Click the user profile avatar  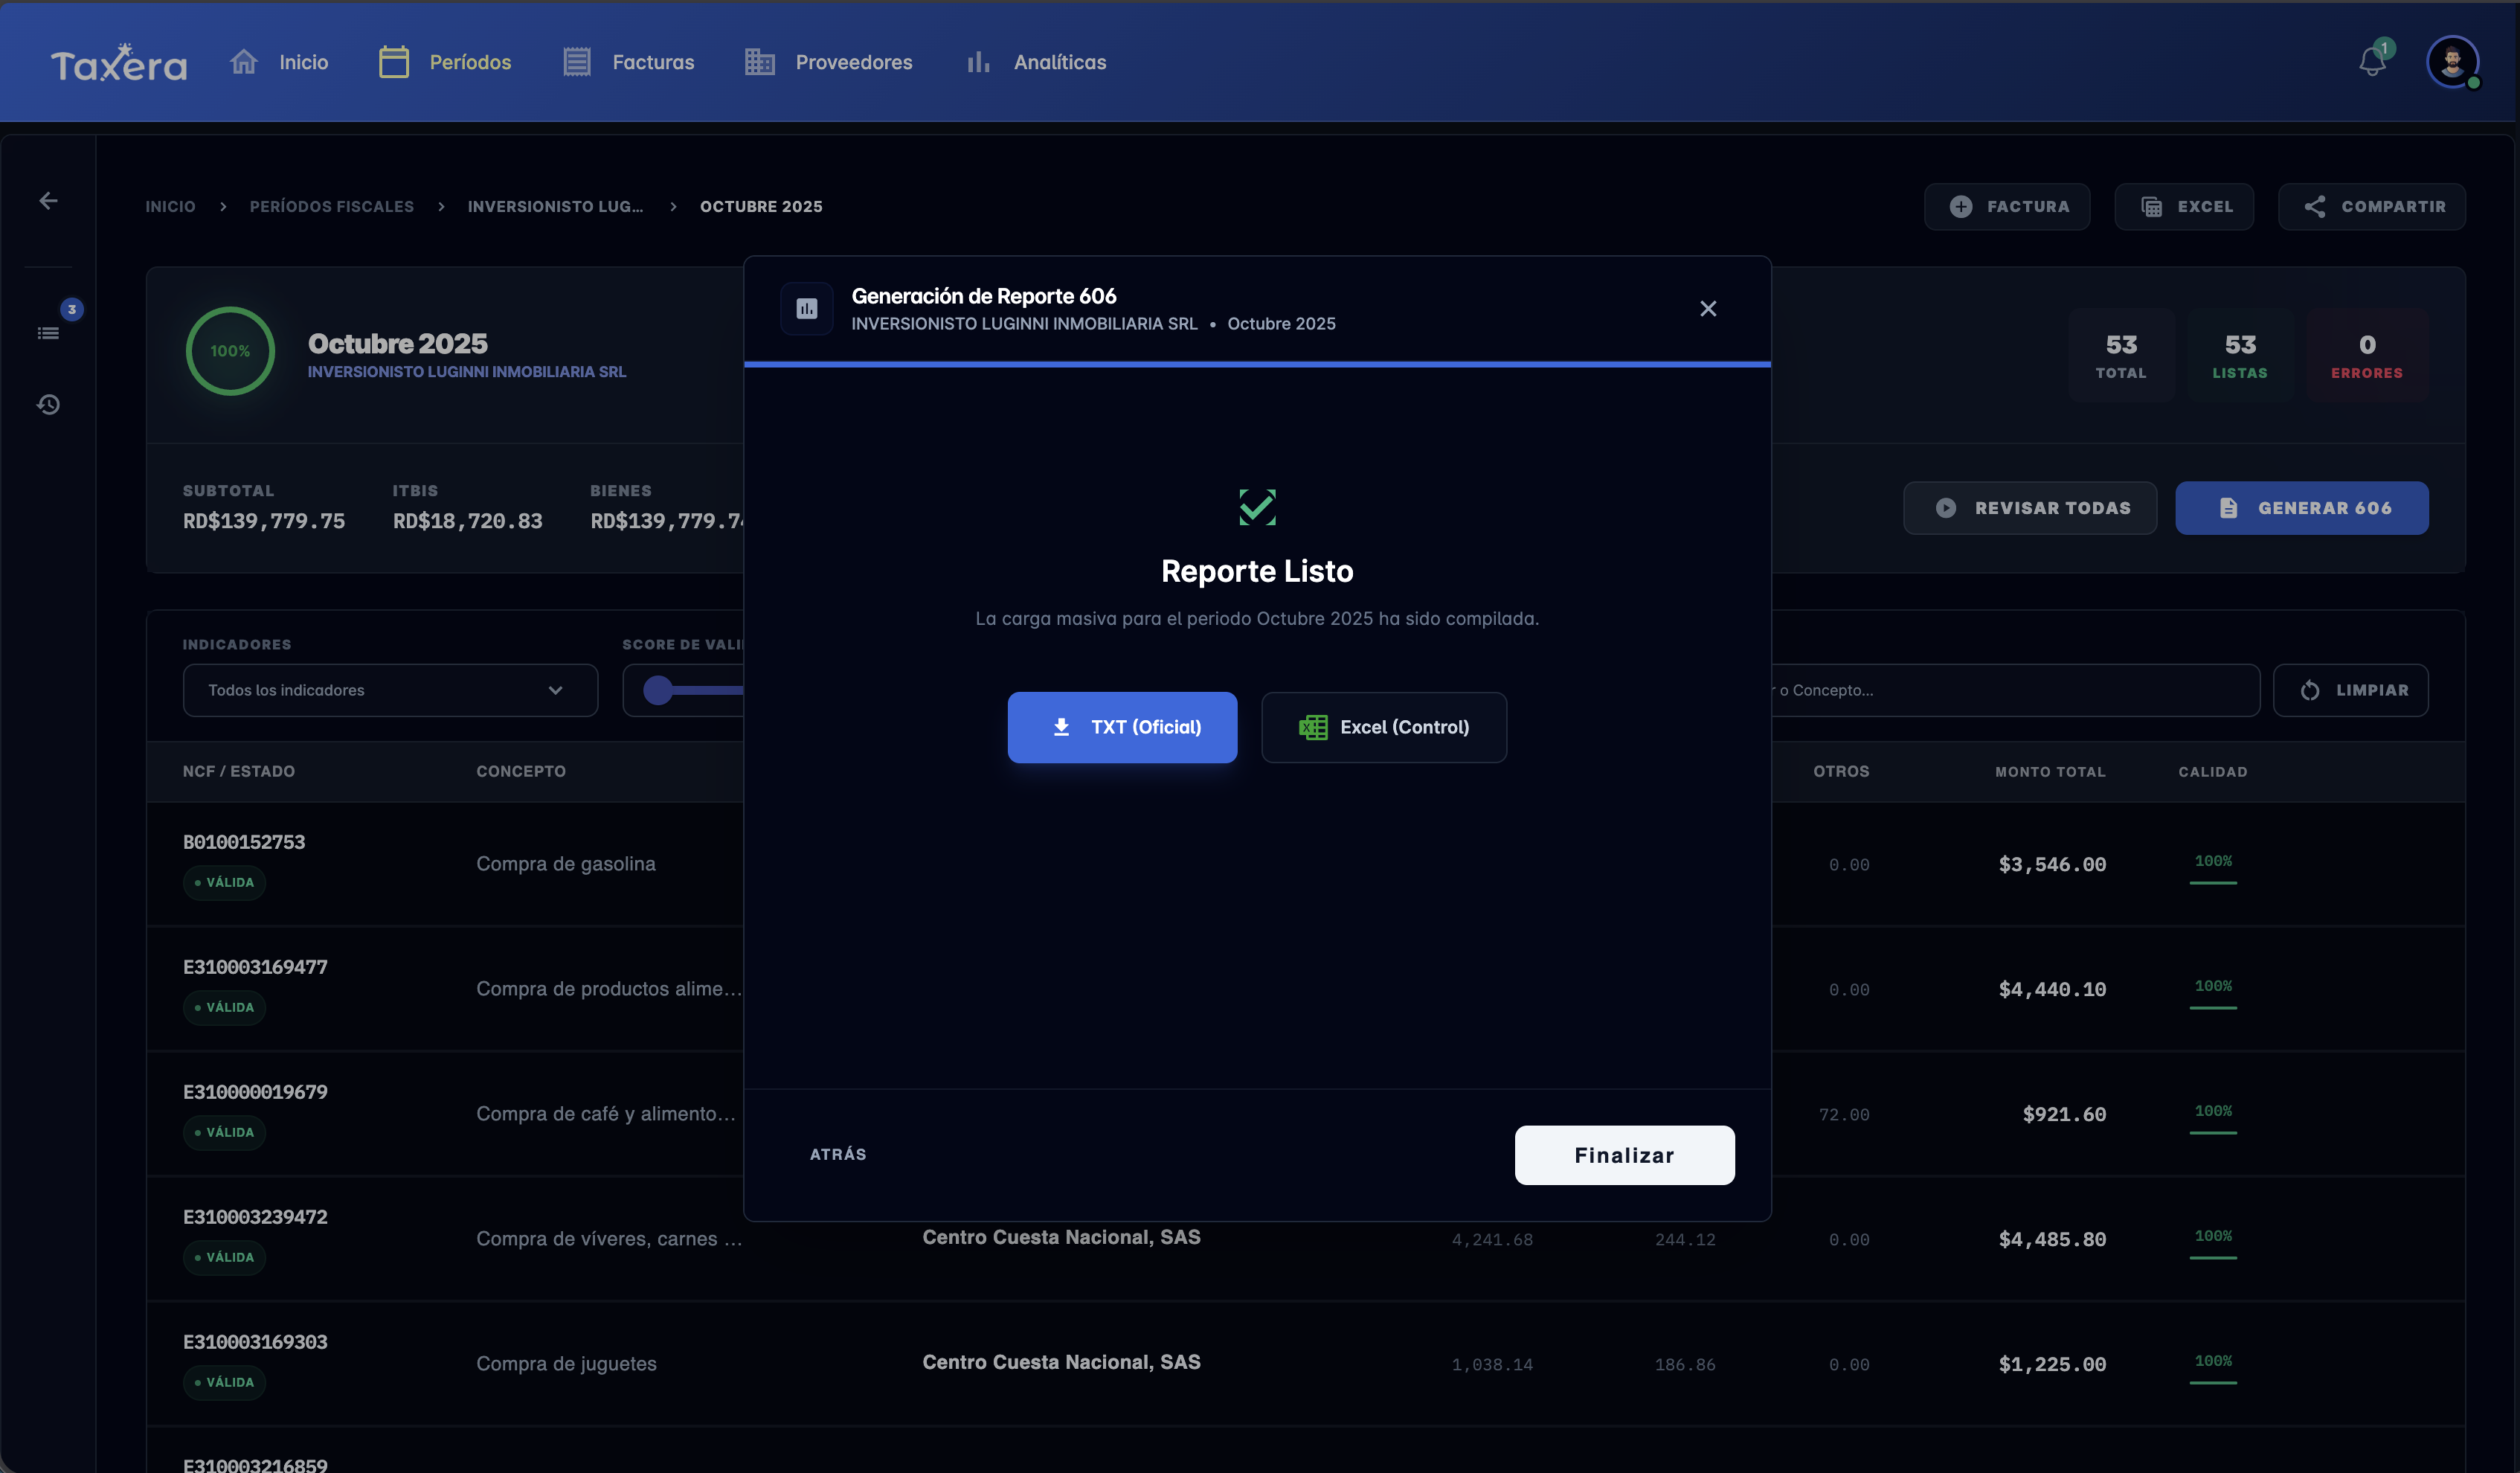point(2452,62)
